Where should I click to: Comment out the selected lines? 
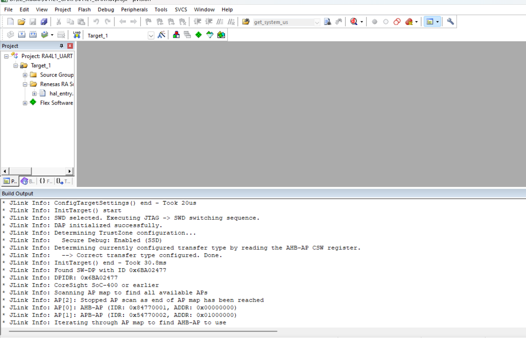[x=220, y=22]
